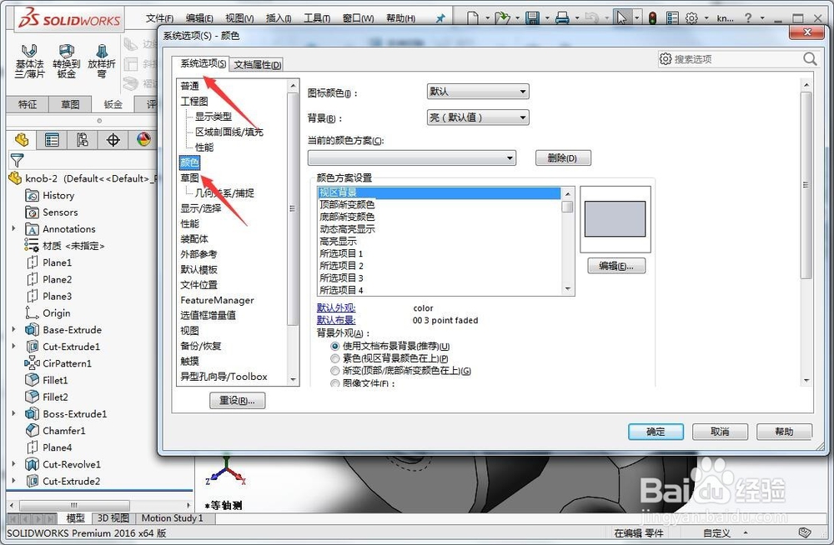Image resolution: width=834 pixels, height=545 pixels.
Task: Click the Open document icon in toolbar
Action: (x=501, y=18)
